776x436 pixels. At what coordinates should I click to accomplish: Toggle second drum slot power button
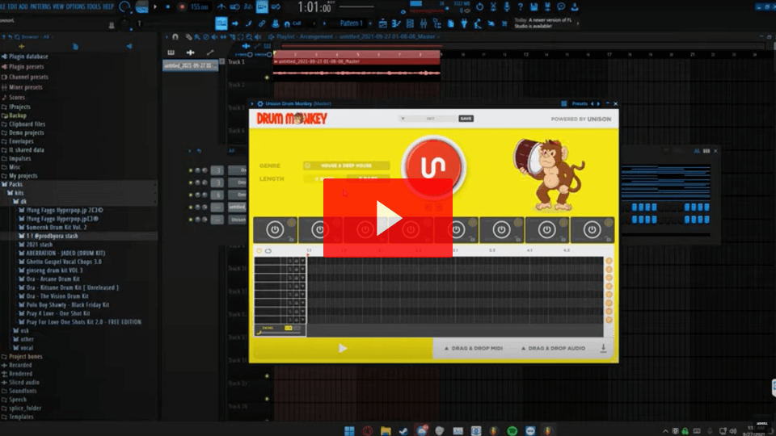320,229
